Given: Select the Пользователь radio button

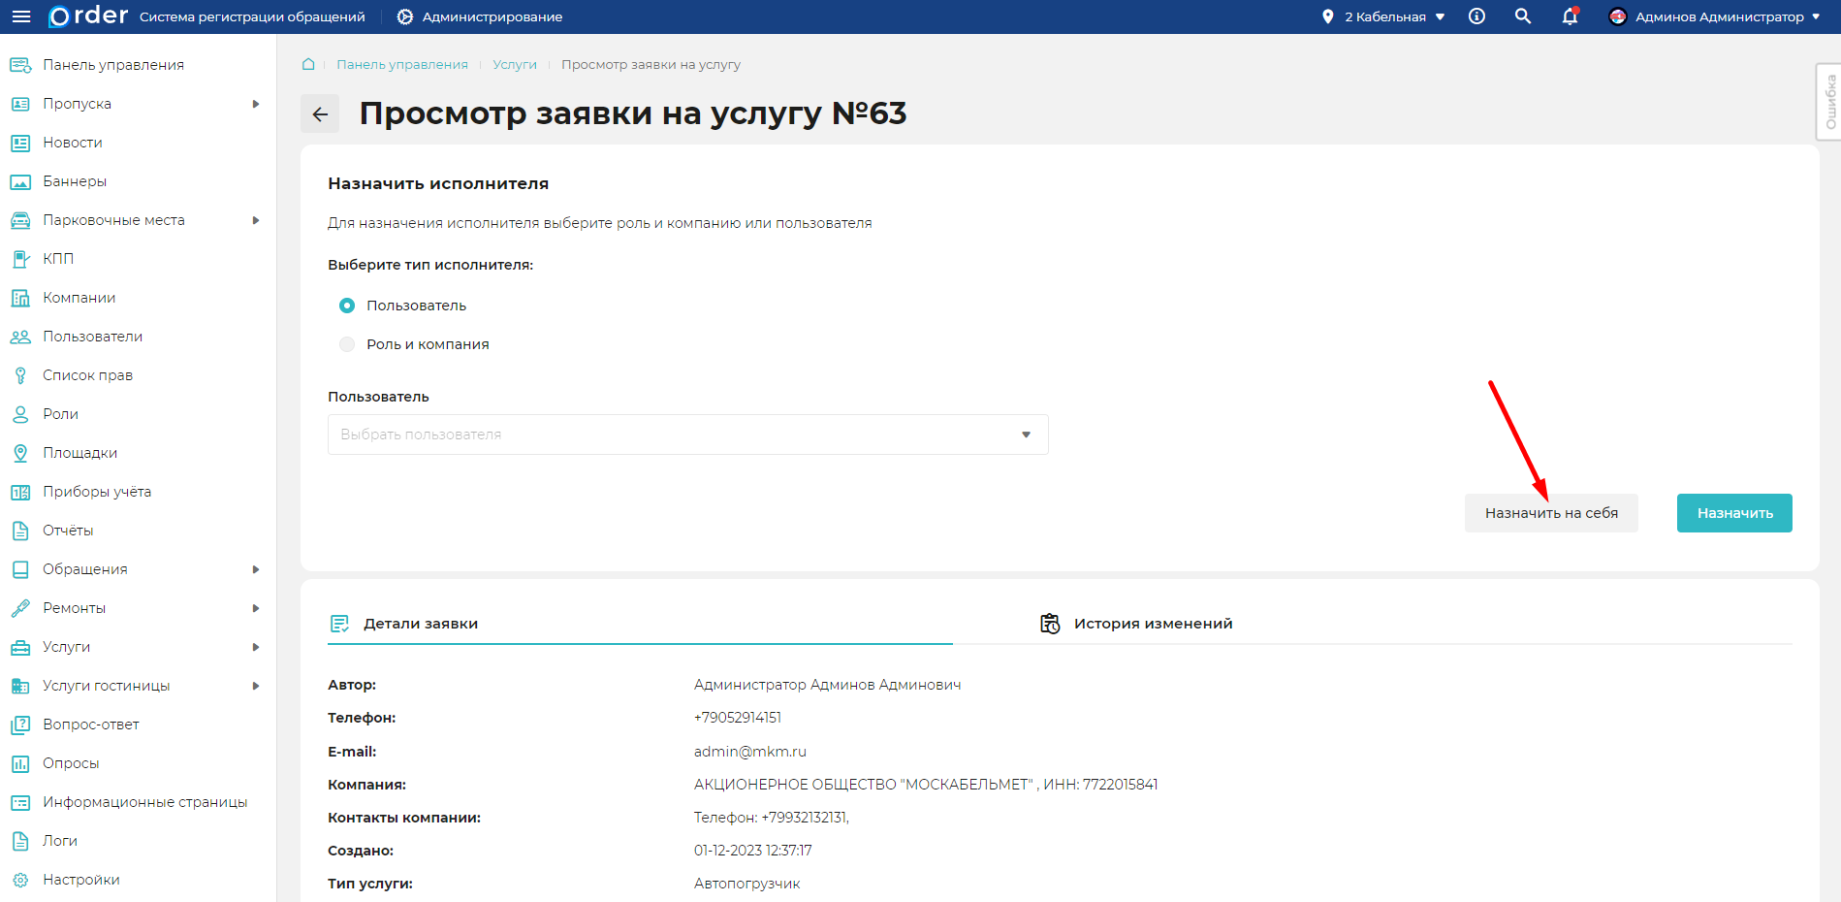Looking at the screenshot, I should (x=346, y=305).
